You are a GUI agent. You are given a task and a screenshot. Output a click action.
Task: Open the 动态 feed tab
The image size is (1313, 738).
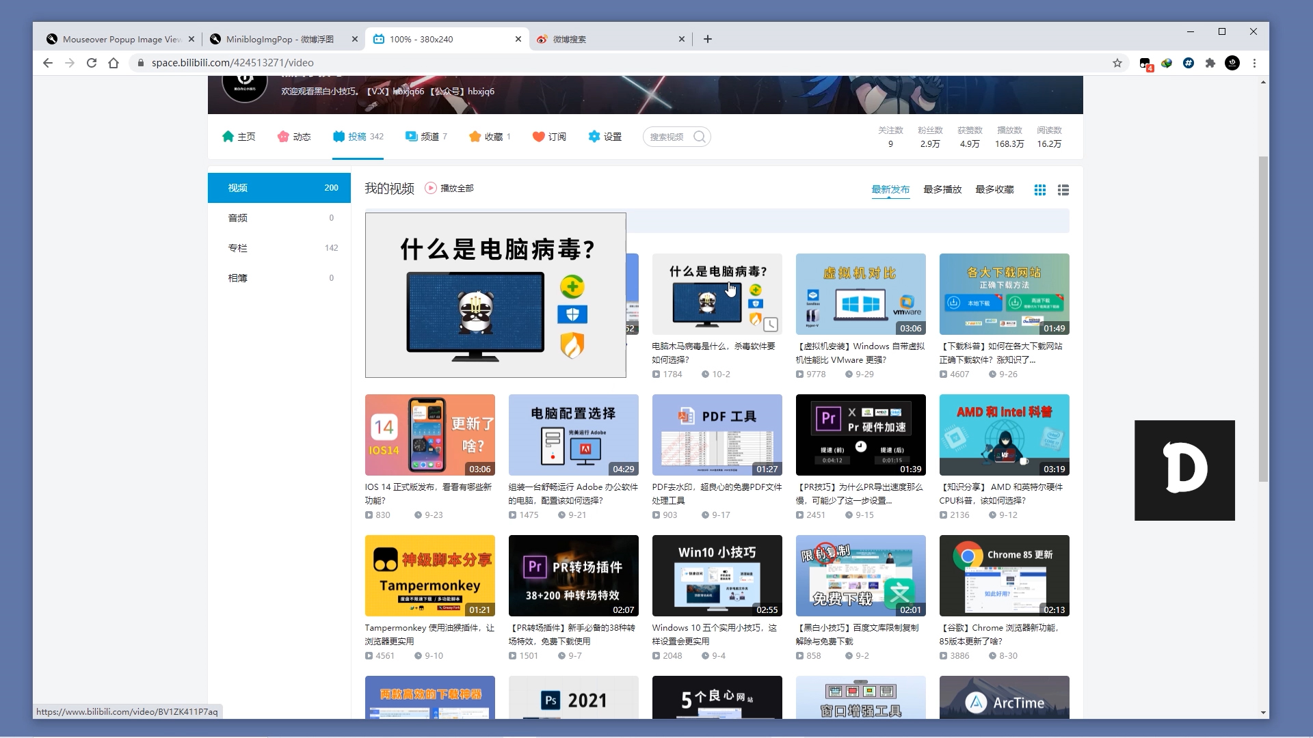[294, 137]
